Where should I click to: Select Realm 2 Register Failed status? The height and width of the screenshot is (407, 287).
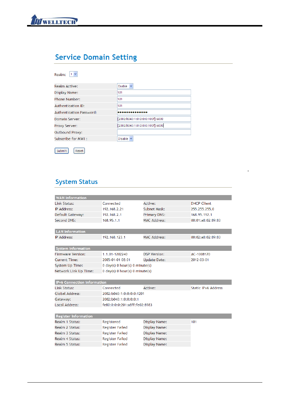(x=115, y=327)
